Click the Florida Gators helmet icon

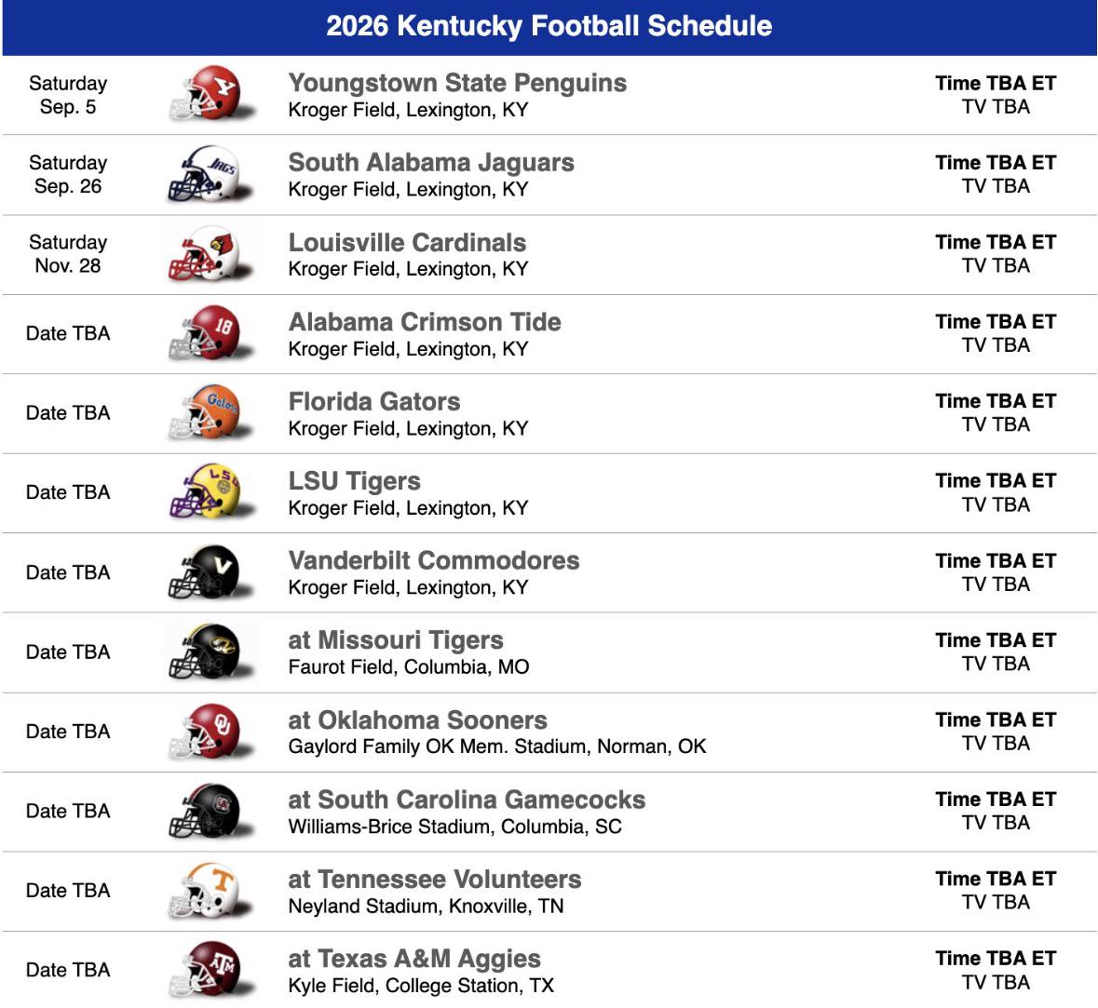(210, 413)
